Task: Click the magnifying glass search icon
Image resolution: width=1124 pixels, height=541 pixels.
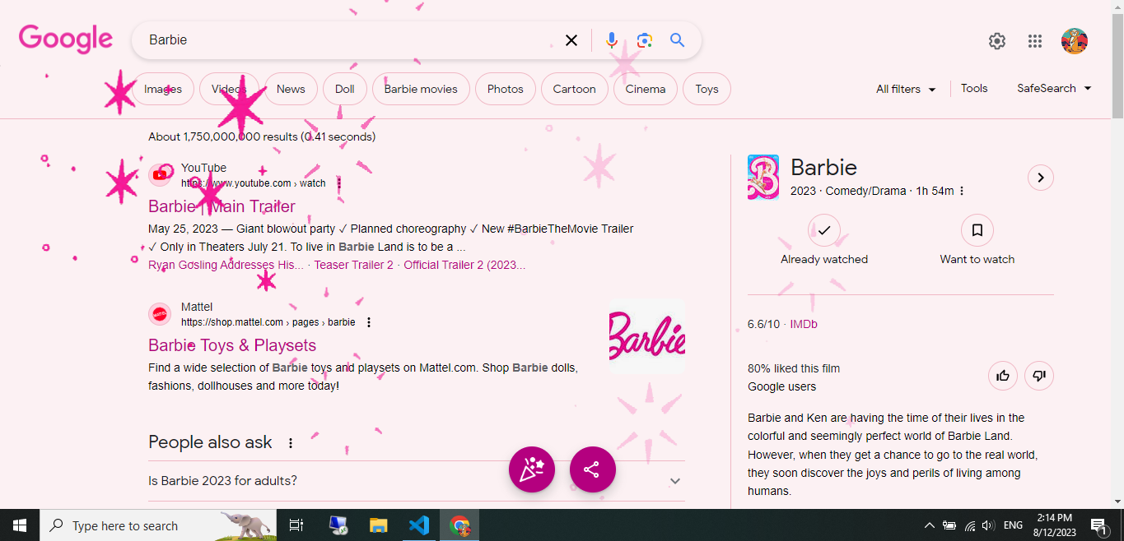Action: point(678,40)
